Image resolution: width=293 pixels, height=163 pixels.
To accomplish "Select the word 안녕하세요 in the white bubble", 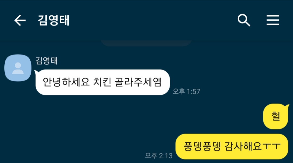I will click(x=66, y=82).
